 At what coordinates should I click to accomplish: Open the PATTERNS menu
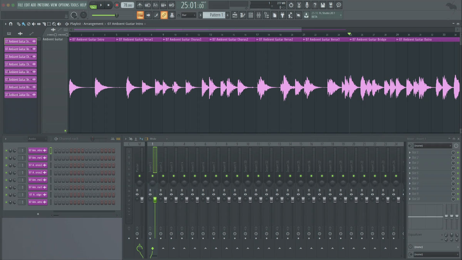pos(43,5)
